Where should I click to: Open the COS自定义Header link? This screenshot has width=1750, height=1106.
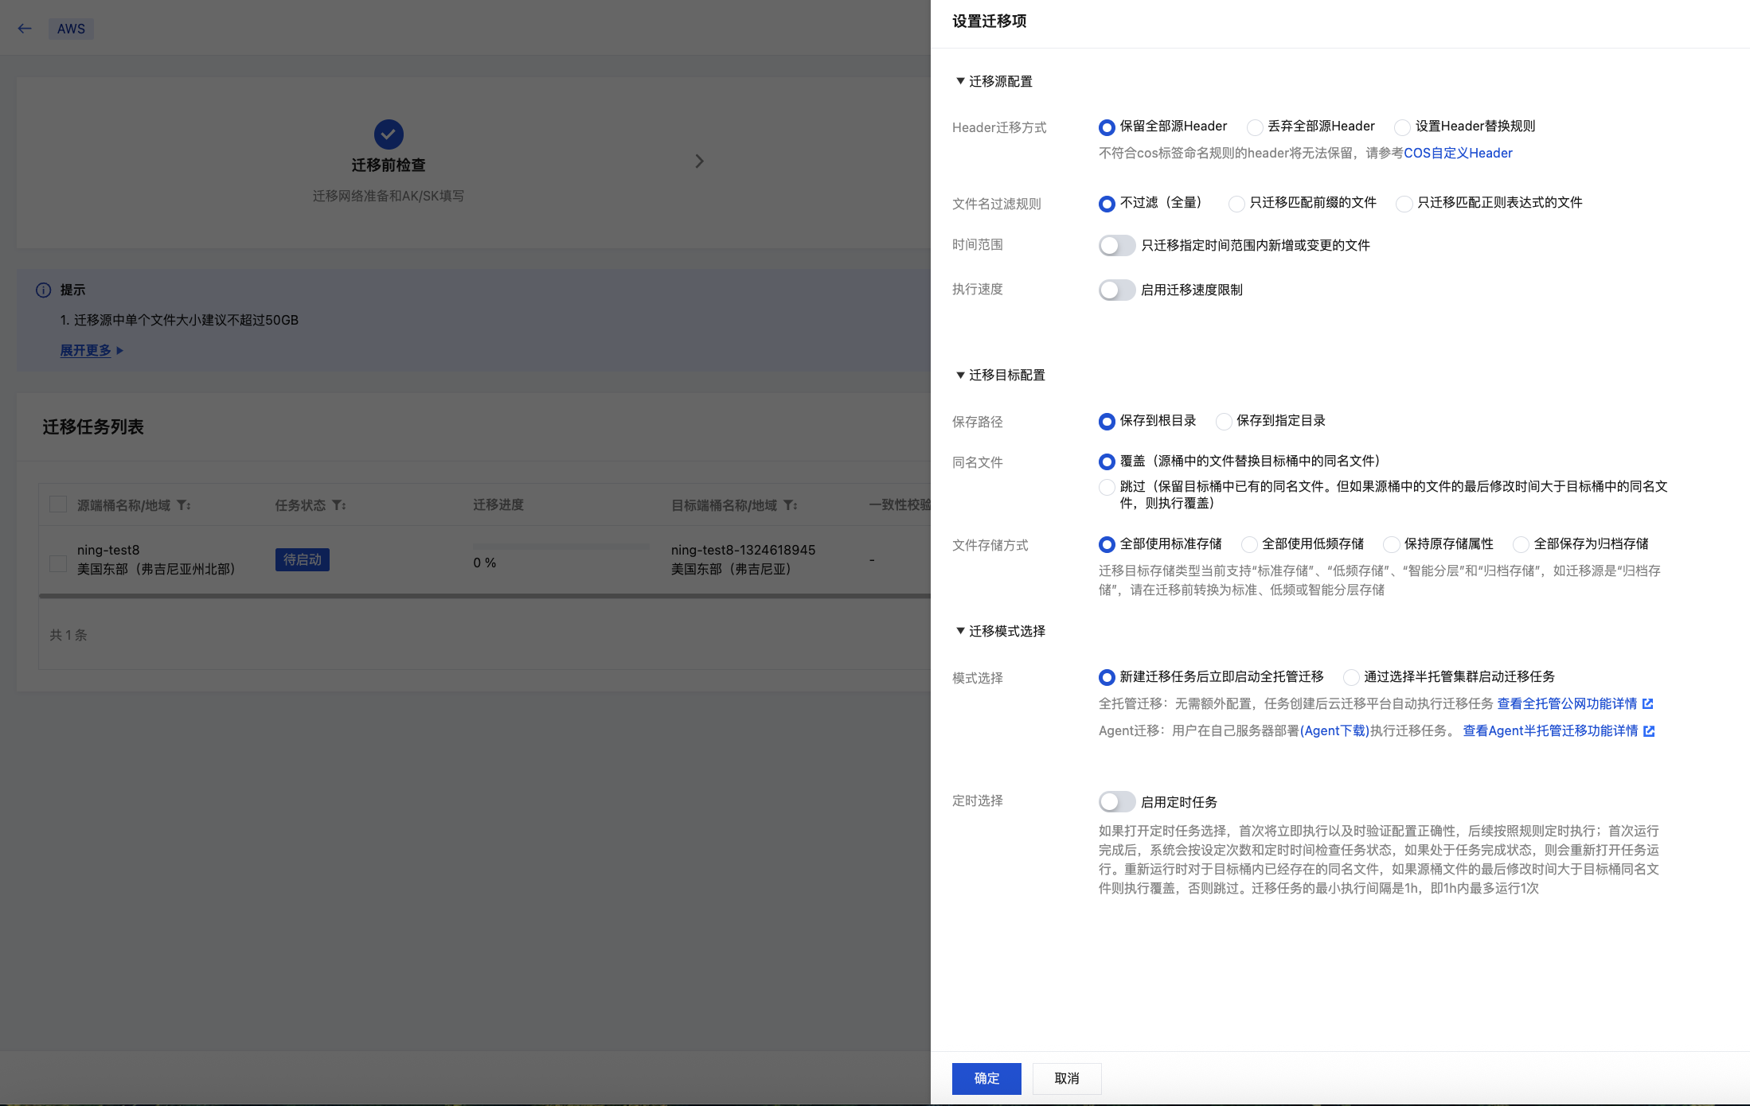point(1457,153)
